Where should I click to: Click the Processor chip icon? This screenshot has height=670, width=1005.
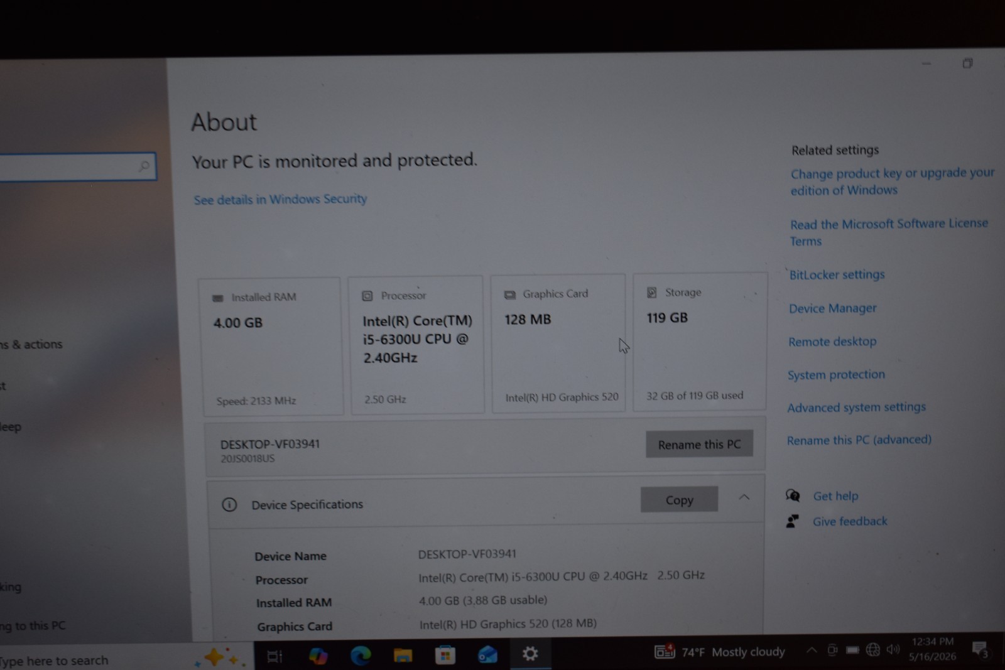point(367,296)
